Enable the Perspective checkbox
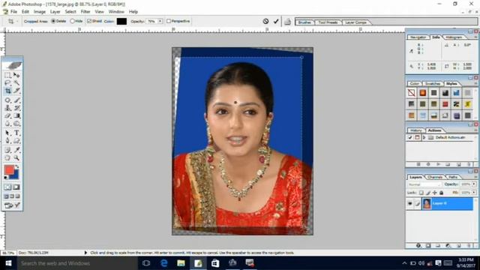 [168, 21]
